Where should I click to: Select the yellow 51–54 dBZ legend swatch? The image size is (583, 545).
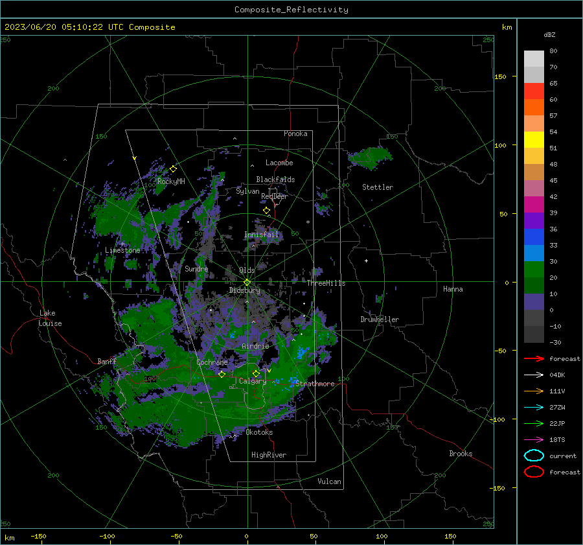coord(534,140)
